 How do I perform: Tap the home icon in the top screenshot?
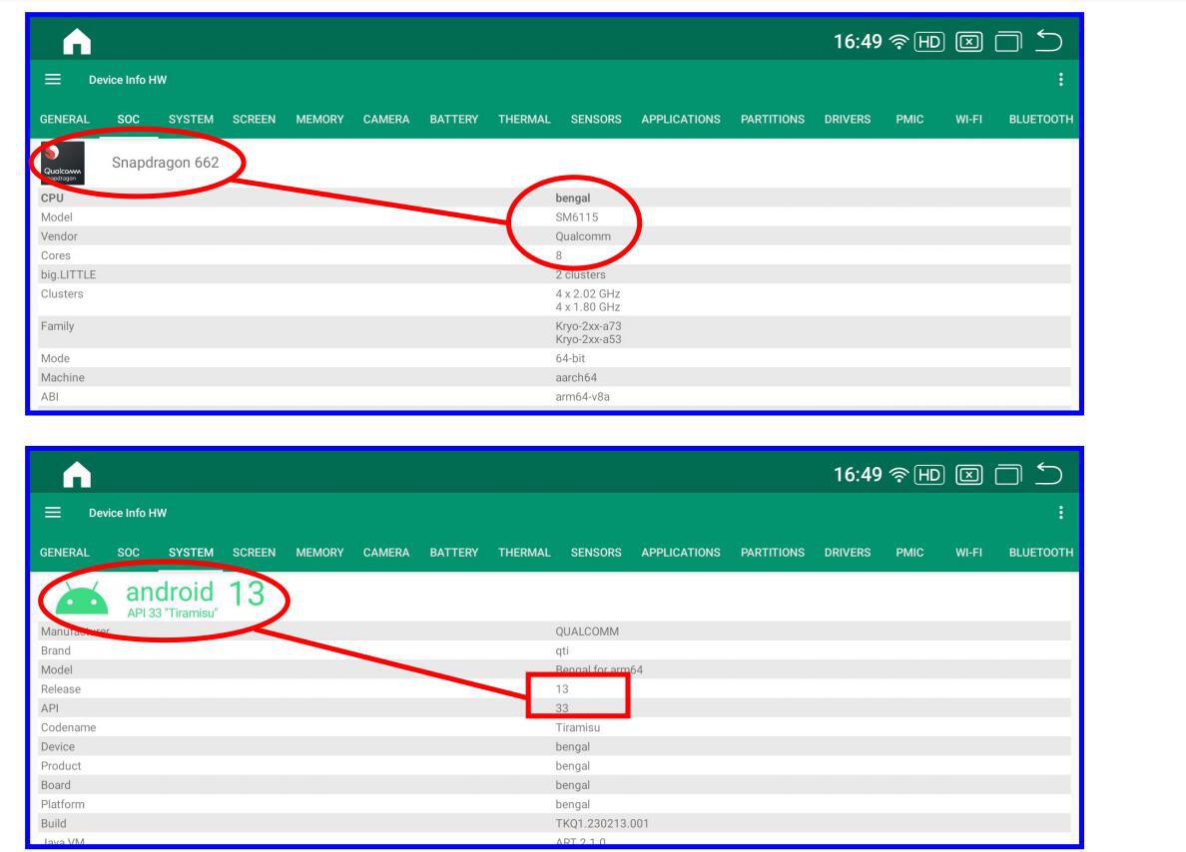click(x=77, y=42)
